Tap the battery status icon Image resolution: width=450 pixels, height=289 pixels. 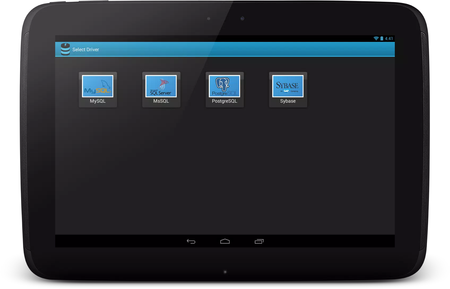pos(382,38)
